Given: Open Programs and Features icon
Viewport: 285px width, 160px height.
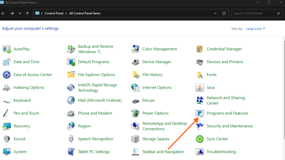Looking at the screenshot, I should click(200, 114).
